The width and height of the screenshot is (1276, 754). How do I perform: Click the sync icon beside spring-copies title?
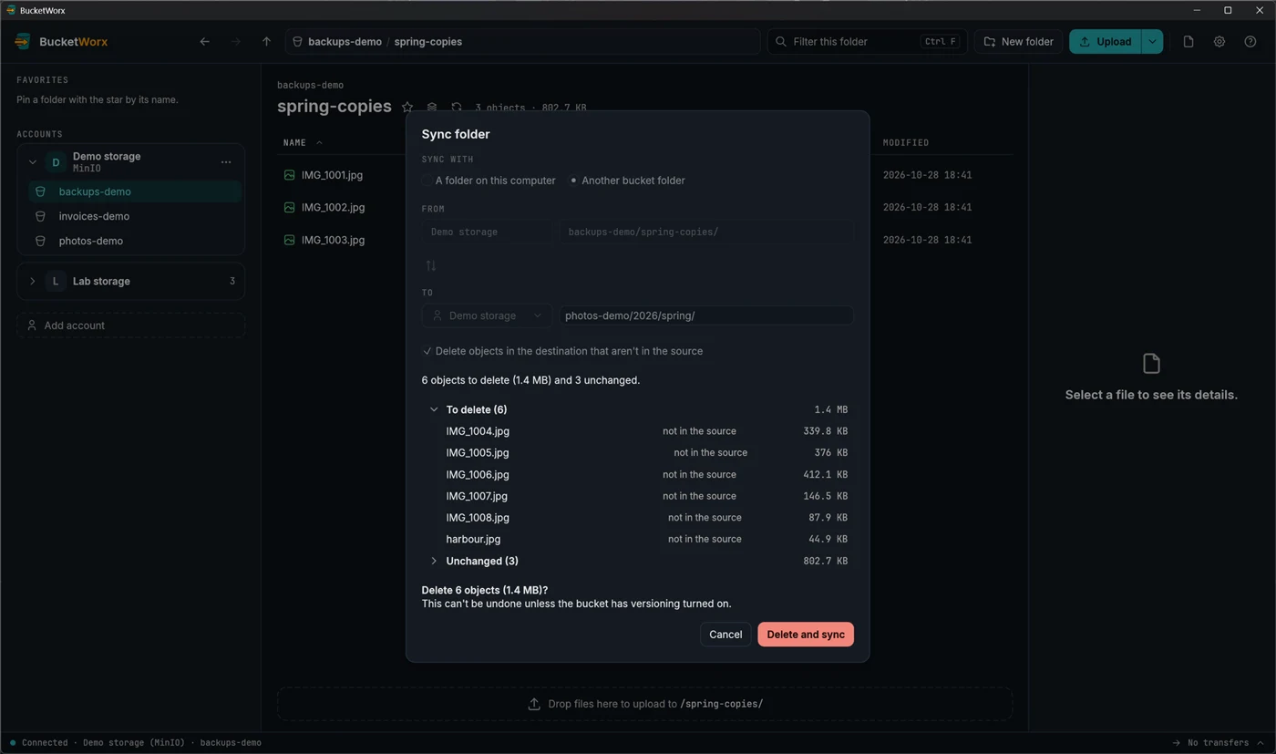tap(457, 107)
